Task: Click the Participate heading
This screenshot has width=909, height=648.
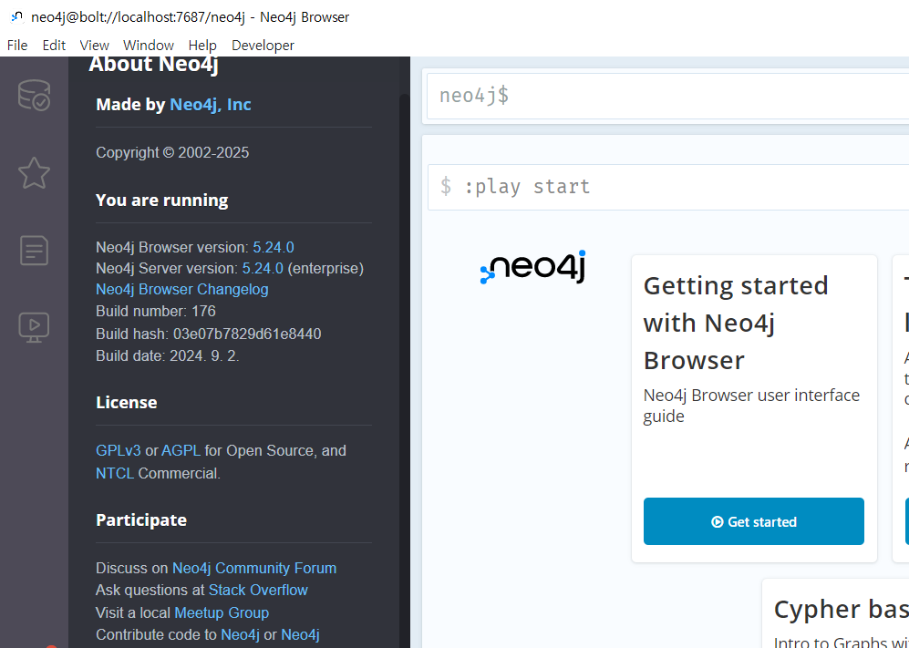Action: (141, 519)
